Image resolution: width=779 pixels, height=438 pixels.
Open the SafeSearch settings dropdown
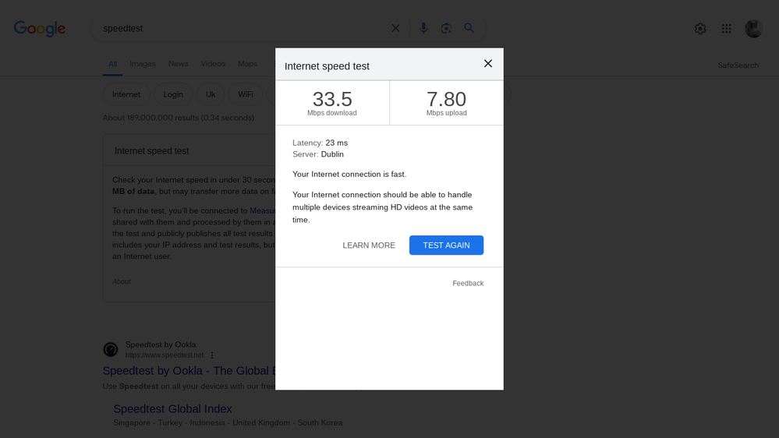[738, 65]
